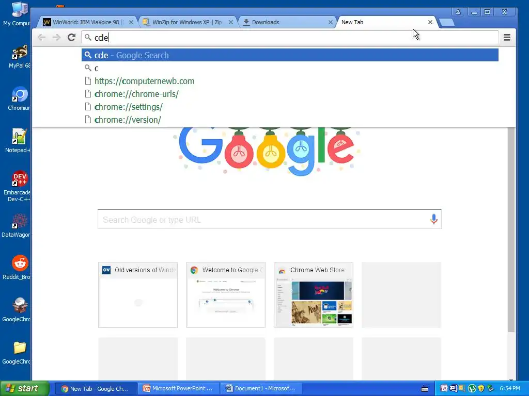
Task: Go back with the browser back arrow
Action: (41, 37)
